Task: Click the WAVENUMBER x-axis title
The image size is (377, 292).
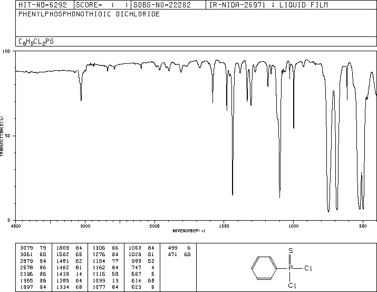Action: click(189, 231)
